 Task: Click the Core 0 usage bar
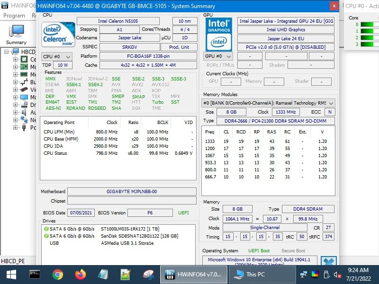(370, 25)
